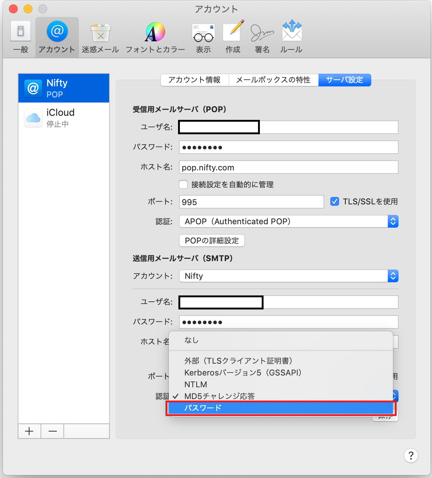Screen dimensions: 432x478
Task: Choose なし in authentication menu
Action: click(x=281, y=340)
